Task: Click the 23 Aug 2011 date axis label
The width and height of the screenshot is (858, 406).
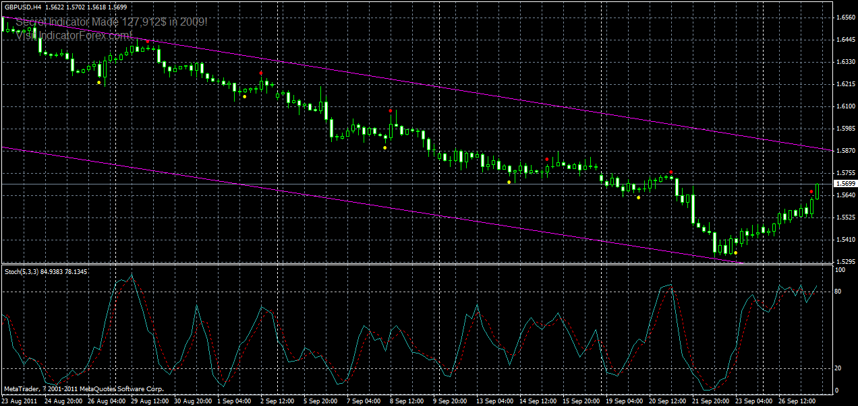Action: (x=20, y=400)
